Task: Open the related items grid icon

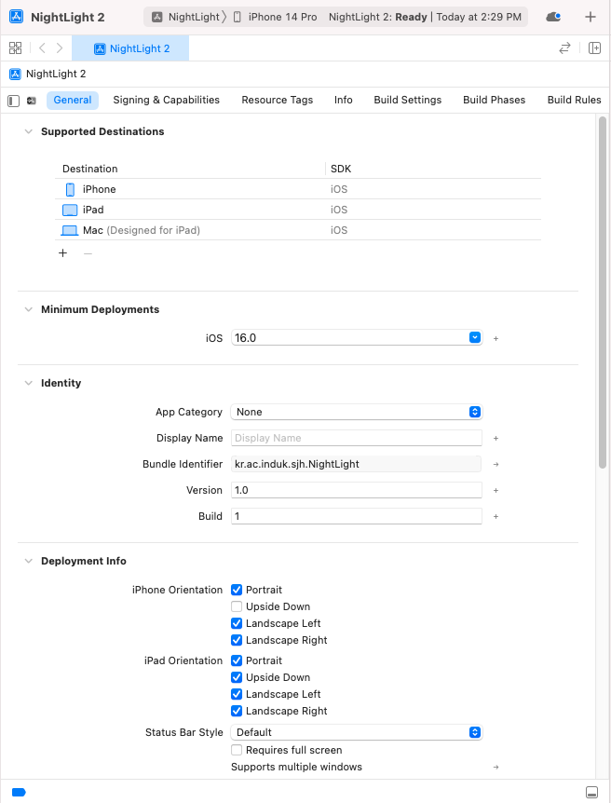Action: [15, 48]
